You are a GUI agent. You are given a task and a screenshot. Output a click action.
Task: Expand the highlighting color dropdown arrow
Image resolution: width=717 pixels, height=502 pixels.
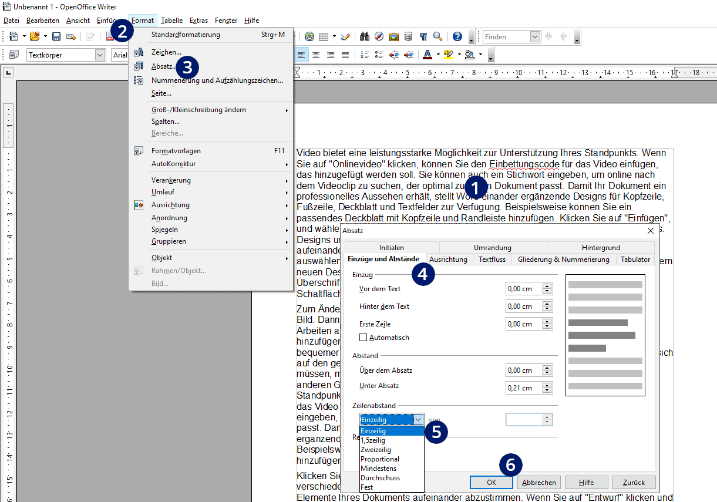pos(459,55)
